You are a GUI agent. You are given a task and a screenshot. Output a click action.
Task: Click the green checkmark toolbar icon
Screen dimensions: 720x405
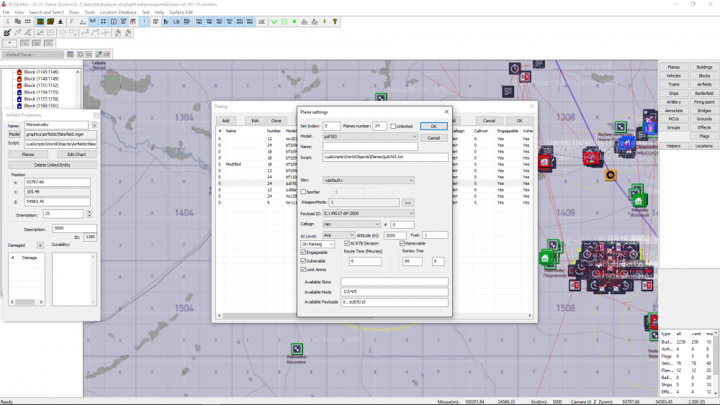(274, 22)
